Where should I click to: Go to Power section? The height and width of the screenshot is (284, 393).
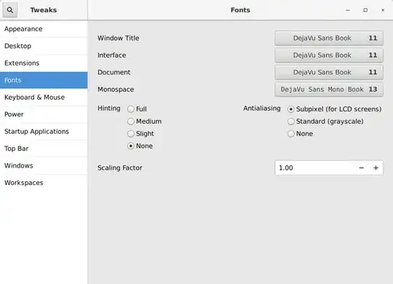point(44,114)
